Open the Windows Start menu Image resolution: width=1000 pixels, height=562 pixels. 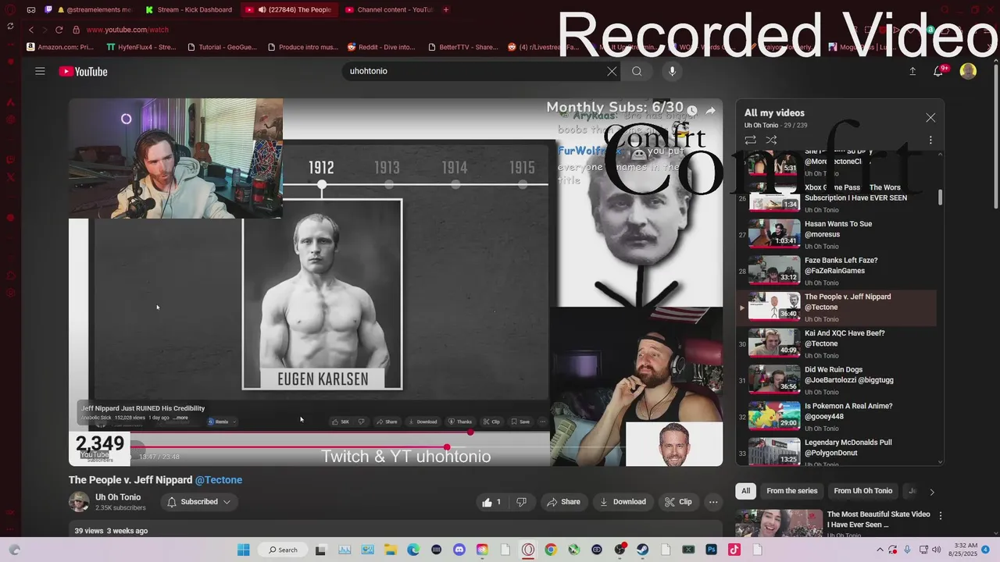[243, 550]
